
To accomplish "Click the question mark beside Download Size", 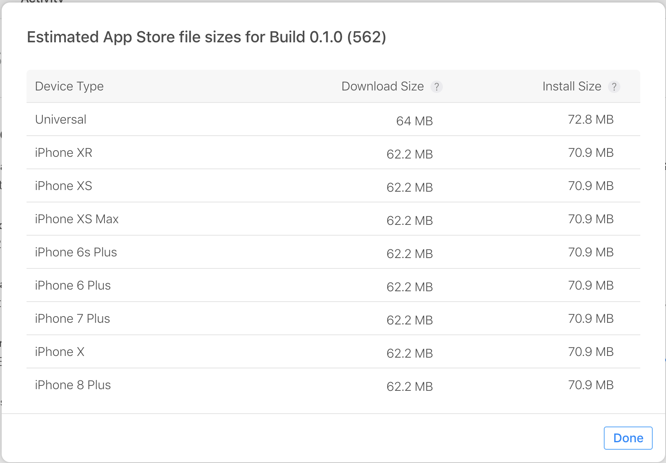I will click(437, 87).
